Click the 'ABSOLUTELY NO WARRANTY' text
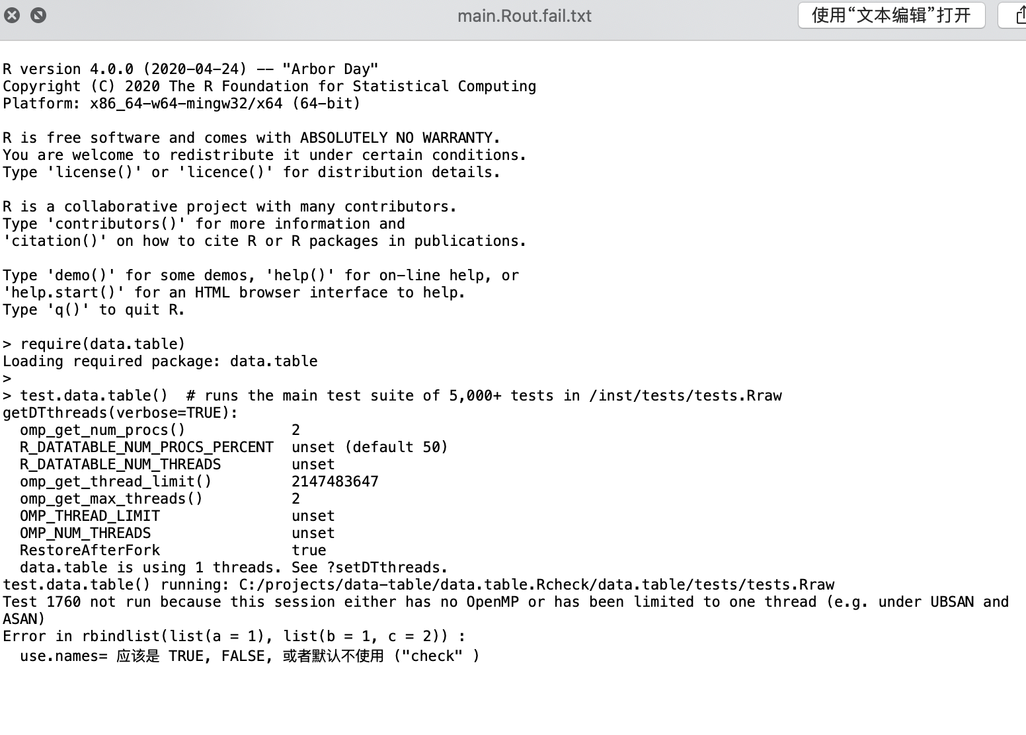 [x=397, y=137]
